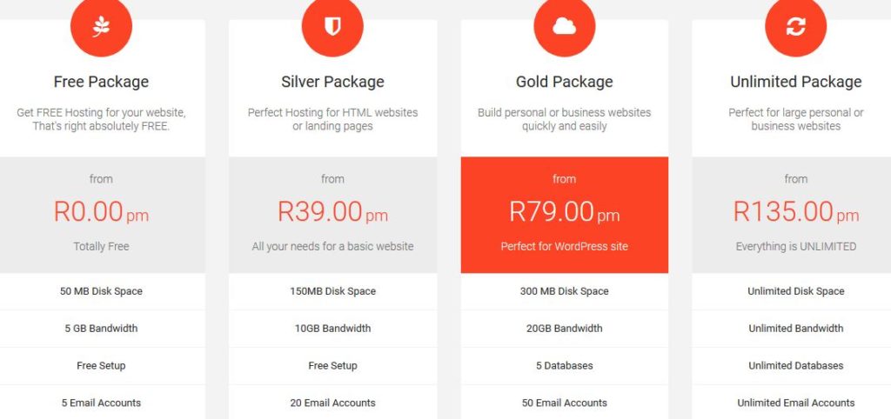Click the refresh arrows icon above Unlimited Package
Image resolution: width=891 pixels, height=419 pixels.
795,26
